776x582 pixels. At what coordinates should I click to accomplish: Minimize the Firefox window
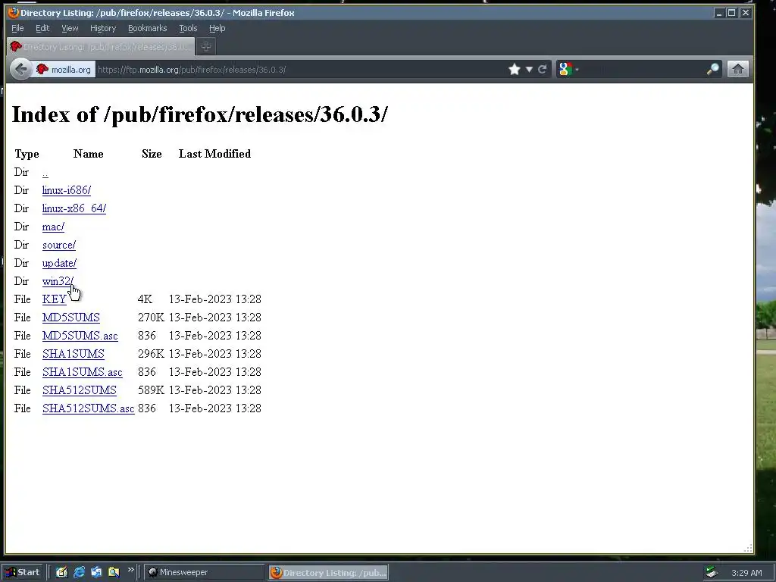click(x=719, y=13)
